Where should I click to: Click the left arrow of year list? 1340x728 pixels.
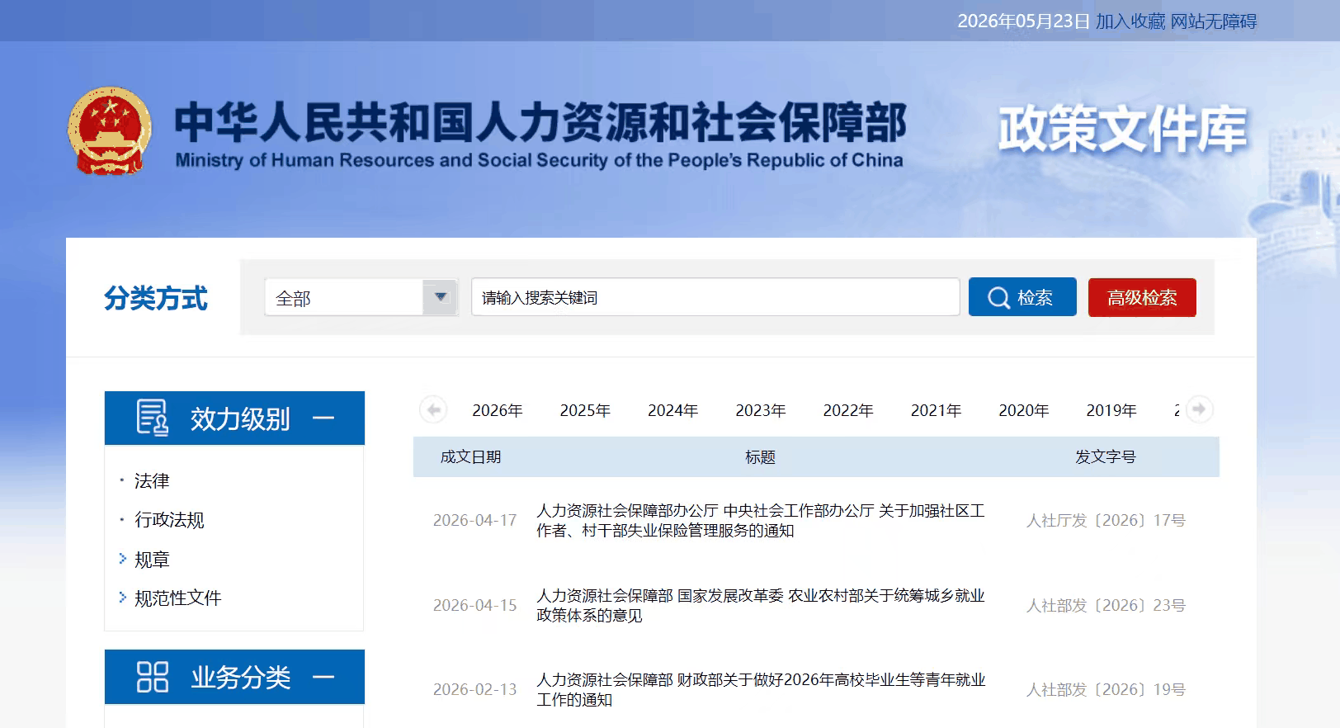click(433, 409)
